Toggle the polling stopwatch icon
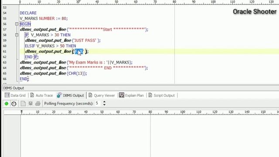The height and width of the screenshot is (157, 279). (x=14, y=104)
